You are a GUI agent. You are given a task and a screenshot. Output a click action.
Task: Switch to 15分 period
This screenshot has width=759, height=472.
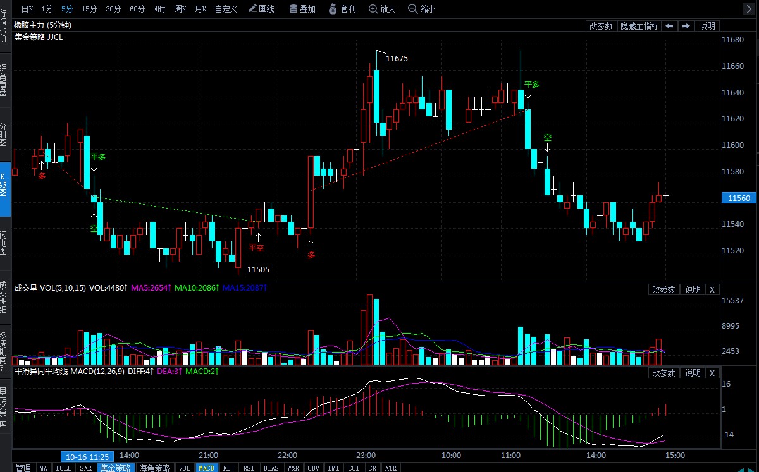coord(89,9)
